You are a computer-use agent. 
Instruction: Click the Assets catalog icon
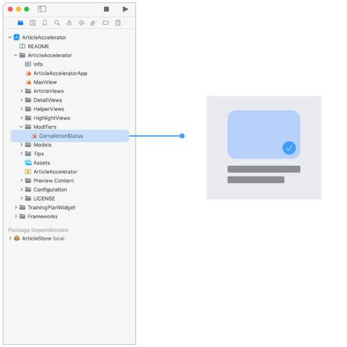pyautogui.click(x=28, y=163)
